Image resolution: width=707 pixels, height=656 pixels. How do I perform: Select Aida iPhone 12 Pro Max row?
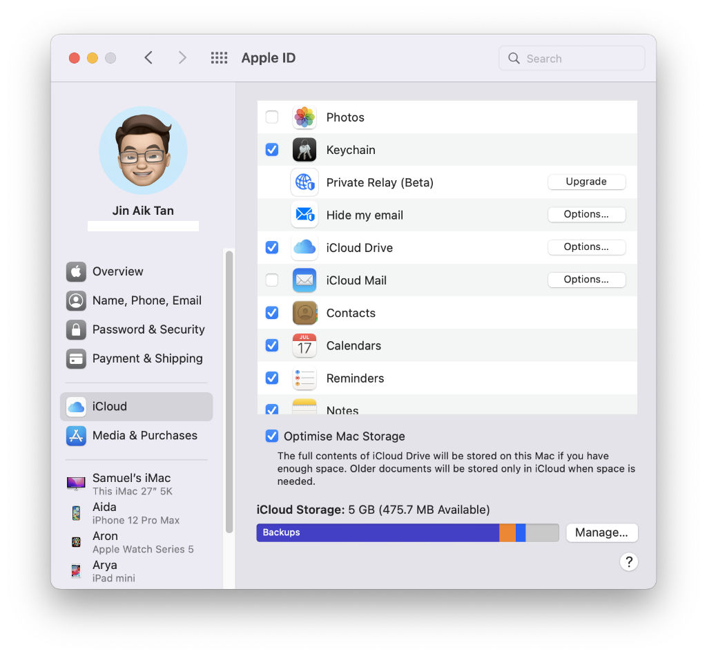[x=136, y=513]
